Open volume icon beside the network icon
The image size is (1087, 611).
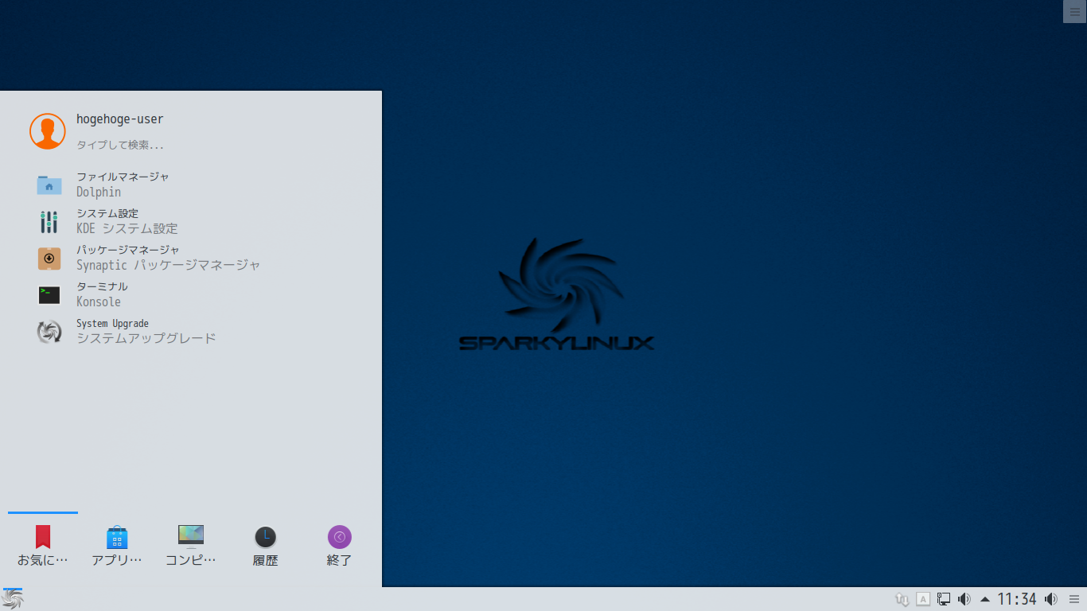click(964, 599)
